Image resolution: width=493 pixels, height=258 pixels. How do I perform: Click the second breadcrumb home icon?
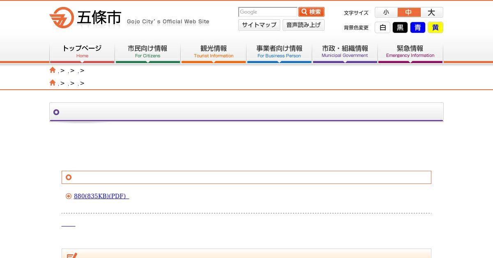[x=53, y=83]
